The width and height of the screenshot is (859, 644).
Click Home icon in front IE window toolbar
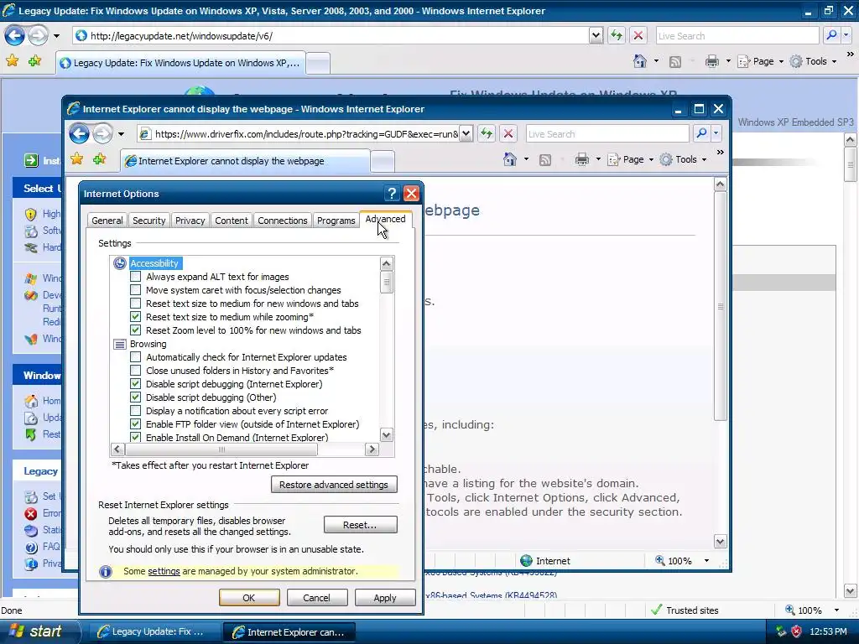(510, 159)
